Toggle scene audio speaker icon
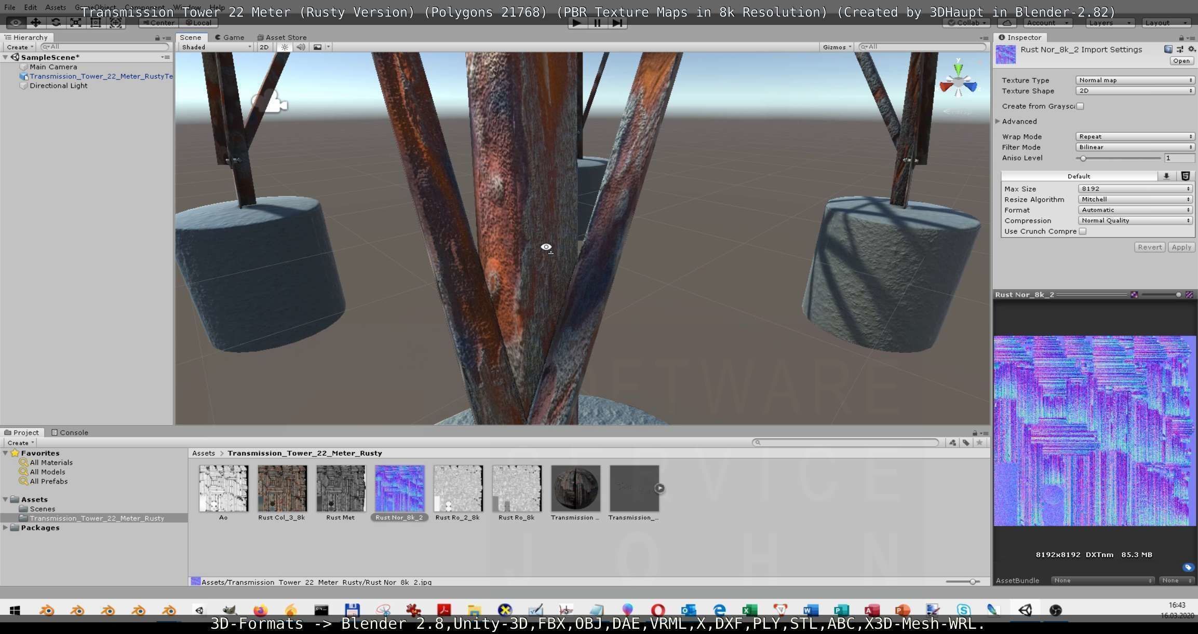This screenshot has width=1198, height=634. click(x=301, y=47)
